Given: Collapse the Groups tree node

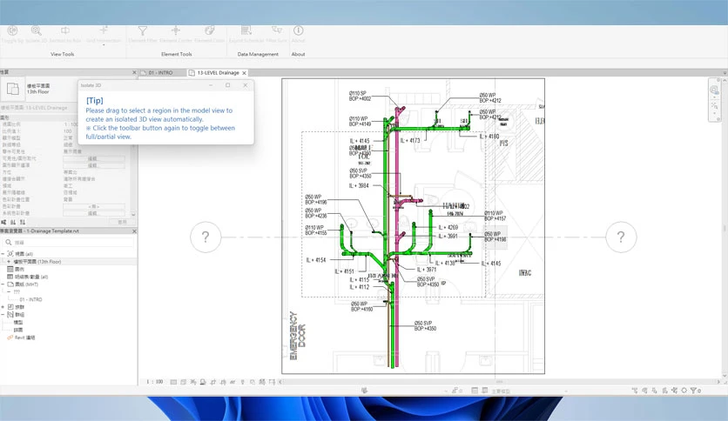Looking at the screenshot, I should tap(3, 314).
